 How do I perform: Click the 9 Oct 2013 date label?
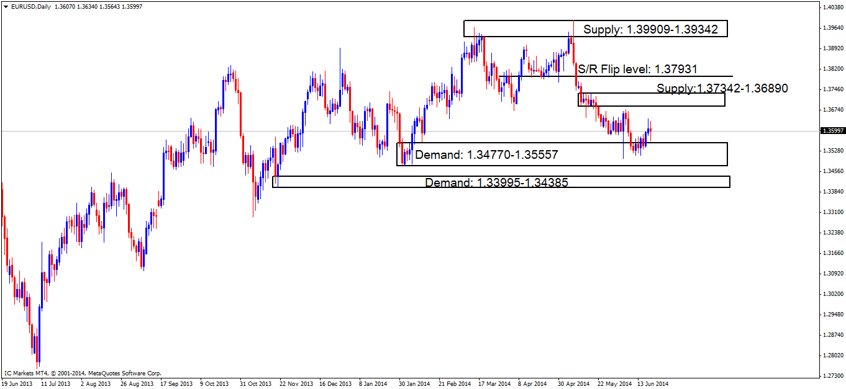(x=216, y=384)
